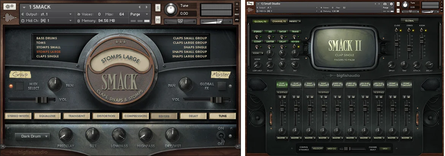Viewport: 445px width, 156px height.
Task: Go to next instrument arrow in SMACK header
Action: [x=147, y=7]
